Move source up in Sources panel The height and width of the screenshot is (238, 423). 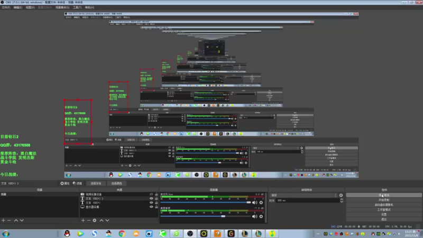pyautogui.click(x=102, y=221)
